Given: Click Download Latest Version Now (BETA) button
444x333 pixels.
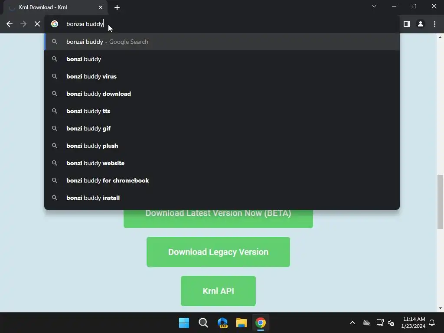Looking at the screenshot, I should [x=218, y=219].
